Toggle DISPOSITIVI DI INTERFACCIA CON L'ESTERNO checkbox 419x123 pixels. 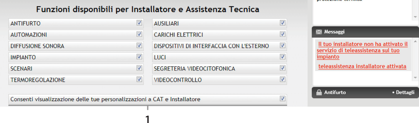point(282,45)
